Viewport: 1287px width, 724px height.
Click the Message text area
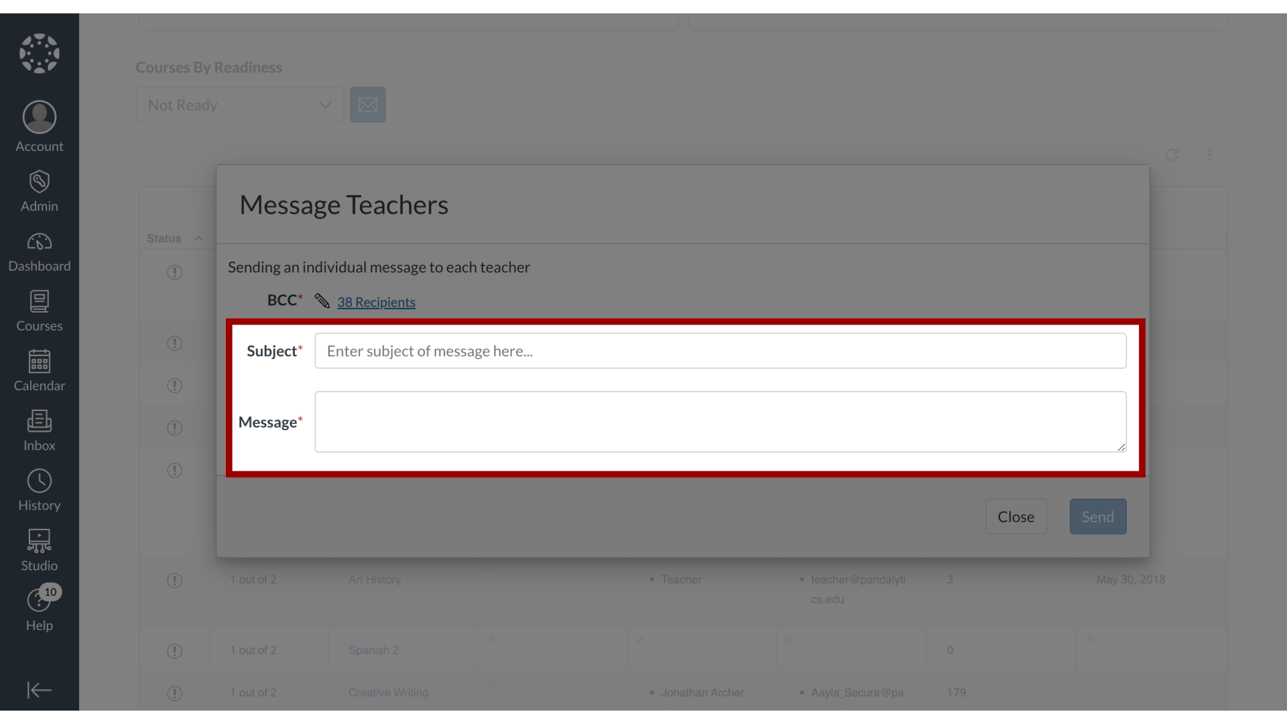pos(719,422)
